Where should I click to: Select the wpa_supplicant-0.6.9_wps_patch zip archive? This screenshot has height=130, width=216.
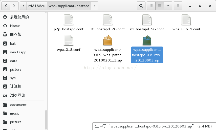pyautogui.click(x=108, y=41)
